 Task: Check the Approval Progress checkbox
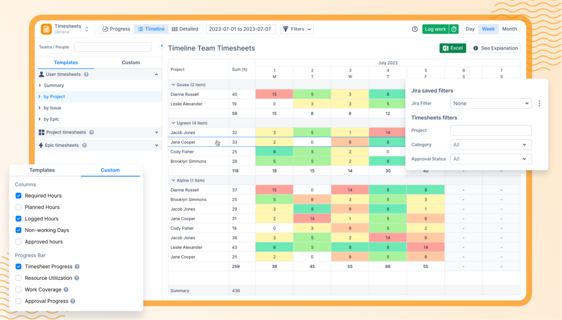point(18,301)
